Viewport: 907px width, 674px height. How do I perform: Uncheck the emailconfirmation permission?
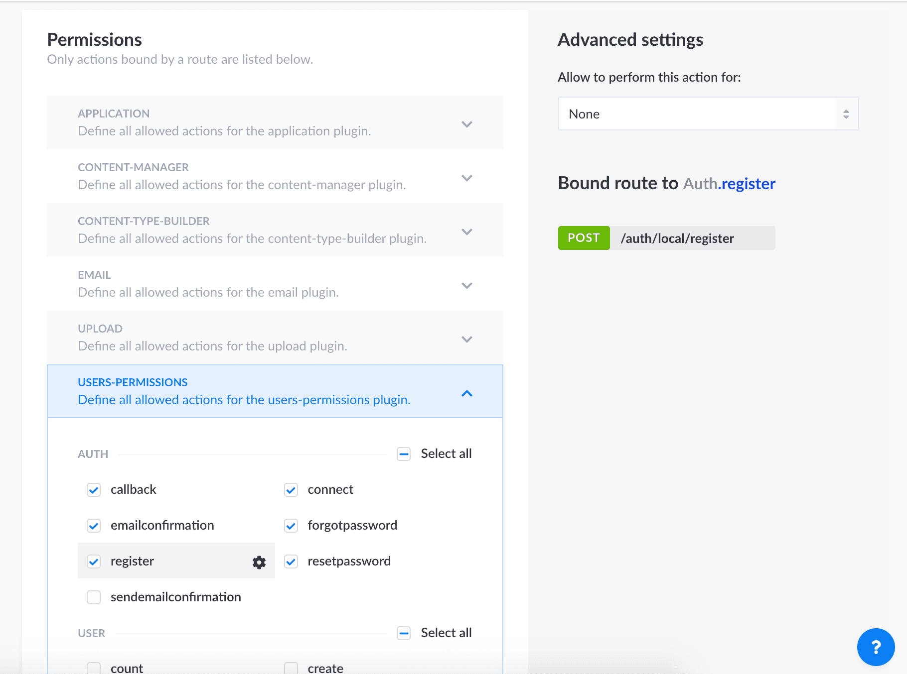point(94,526)
